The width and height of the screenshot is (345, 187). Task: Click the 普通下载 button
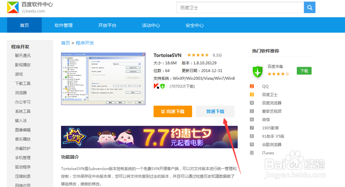215,111
